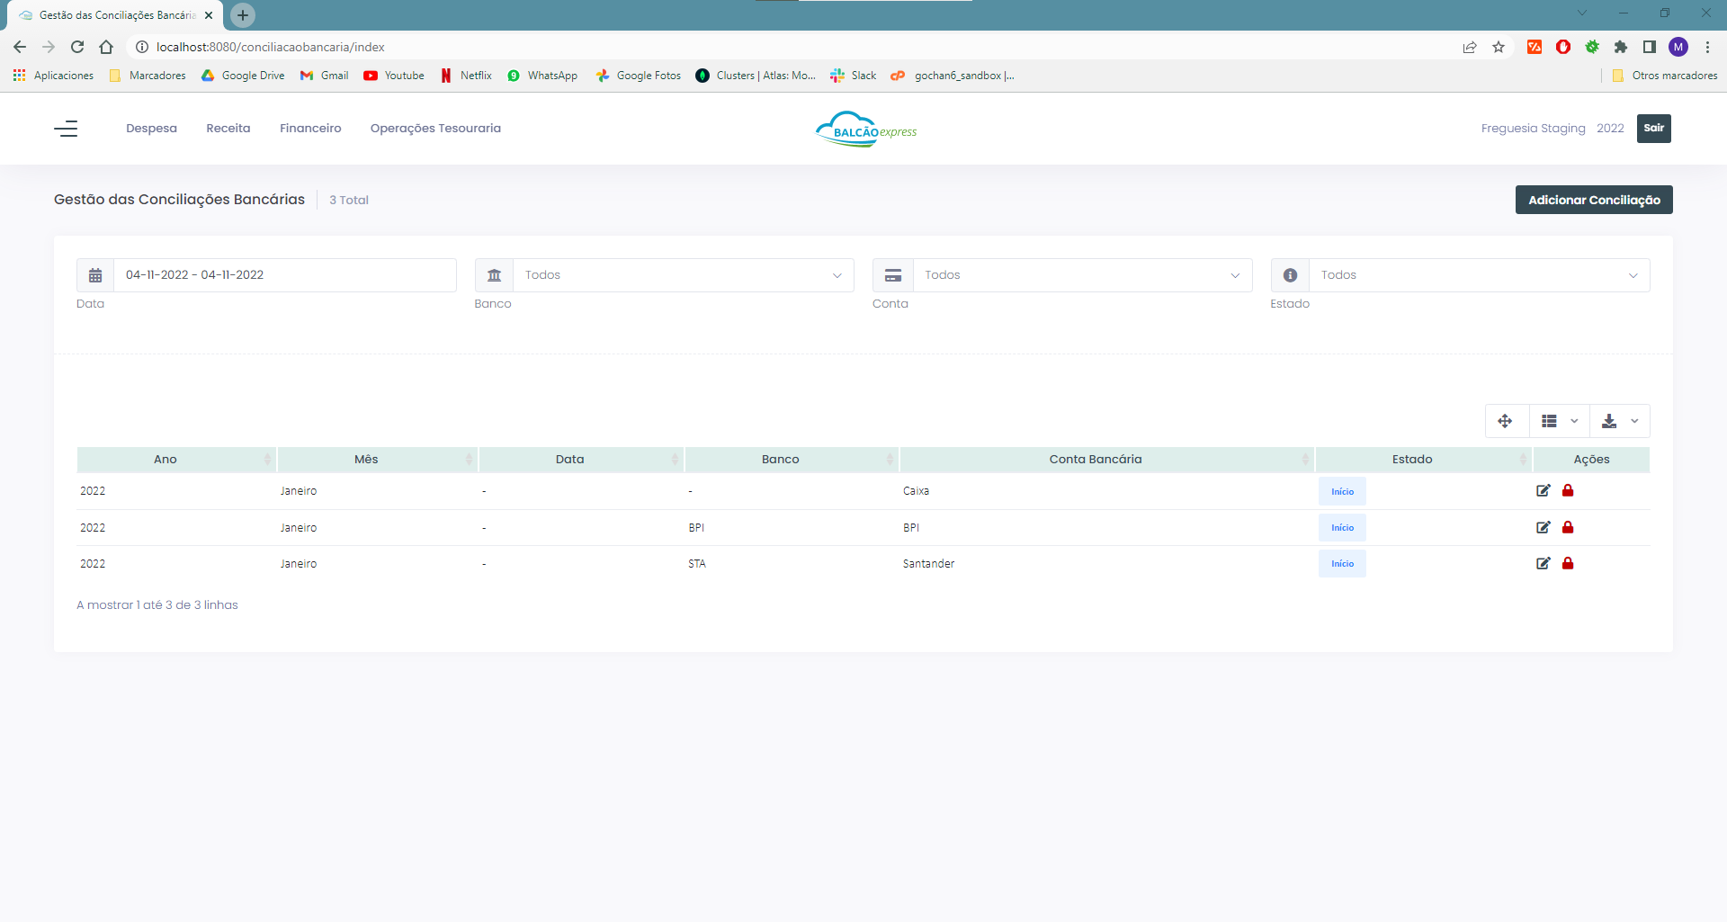Click Início status badge on Caixa row
Screen dimensions: 1727x922
(1342, 491)
